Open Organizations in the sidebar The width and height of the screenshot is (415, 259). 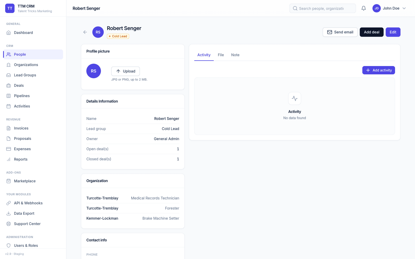[33, 65]
